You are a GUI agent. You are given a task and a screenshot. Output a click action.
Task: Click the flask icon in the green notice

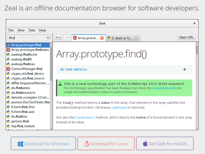(60, 84)
